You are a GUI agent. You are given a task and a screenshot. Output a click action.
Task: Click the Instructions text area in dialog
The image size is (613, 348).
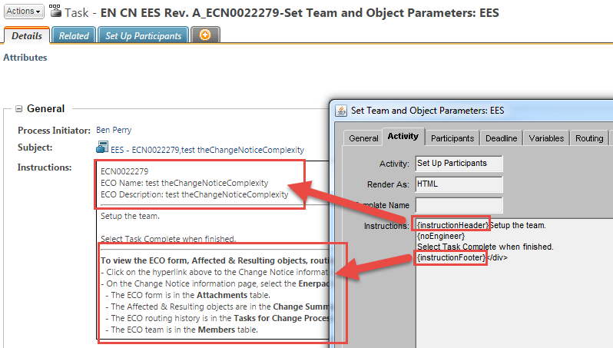click(x=514, y=283)
